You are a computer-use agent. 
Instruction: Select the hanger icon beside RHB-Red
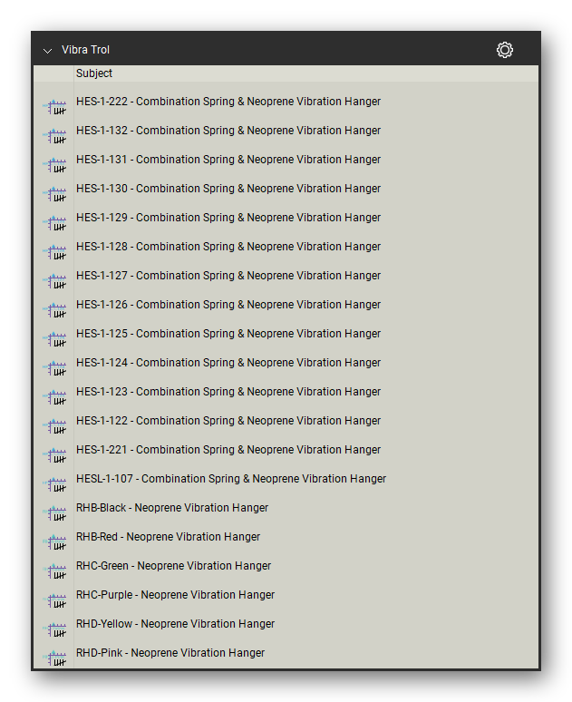tap(54, 542)
